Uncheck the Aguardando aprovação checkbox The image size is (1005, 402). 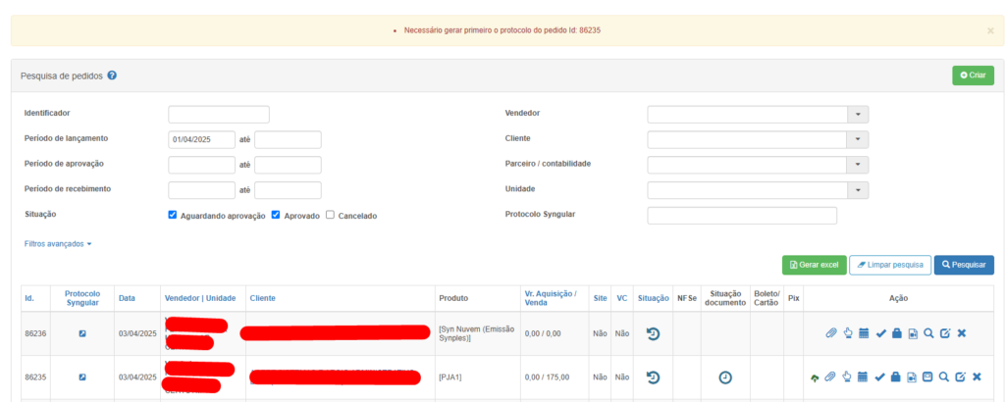click(173, 215)
